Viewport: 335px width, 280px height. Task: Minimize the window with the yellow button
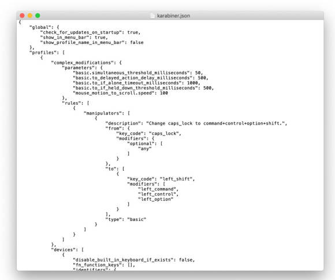click(30, 16)
